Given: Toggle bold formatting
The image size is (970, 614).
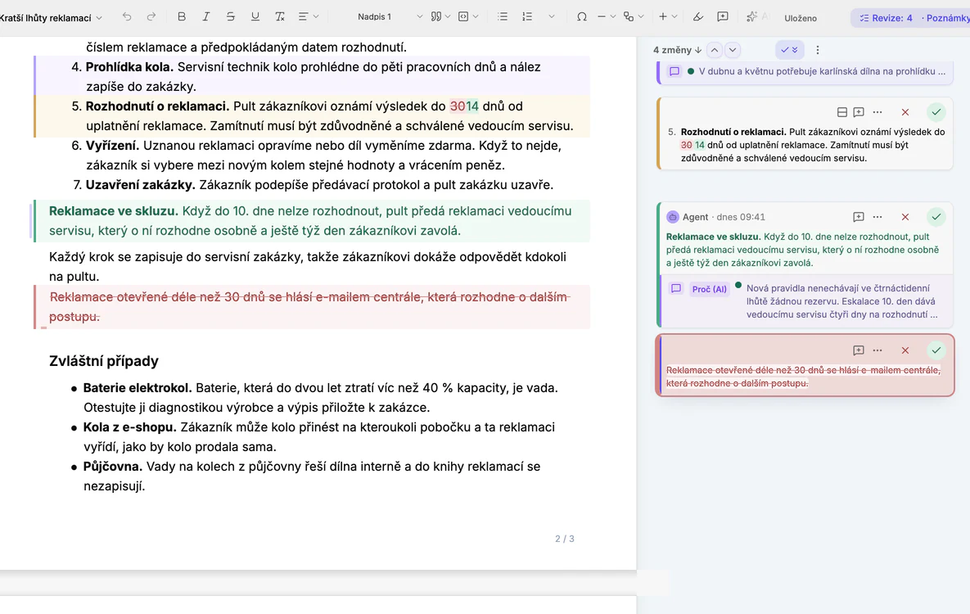Looking at the screenshot, I should (181, 17).
